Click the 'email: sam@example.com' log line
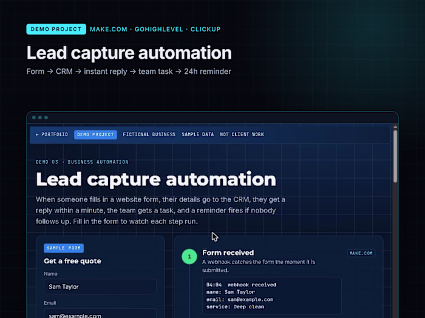Image resolution: width=425 pixels, height=318 pixels. [240, 299]
